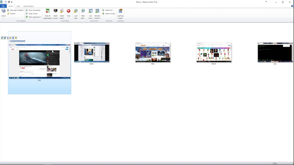
Task: Activate the Pointer tool
Action: coord(11,13)
